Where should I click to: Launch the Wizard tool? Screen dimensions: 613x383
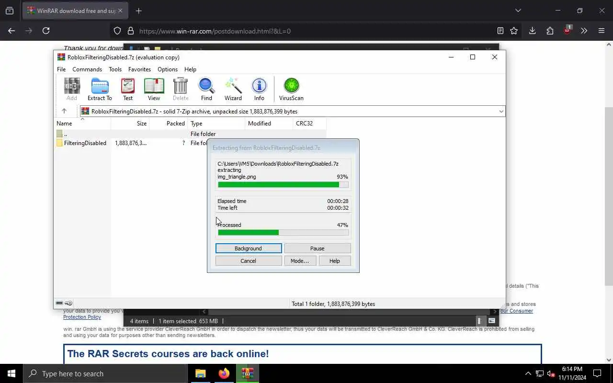(233, 89)
